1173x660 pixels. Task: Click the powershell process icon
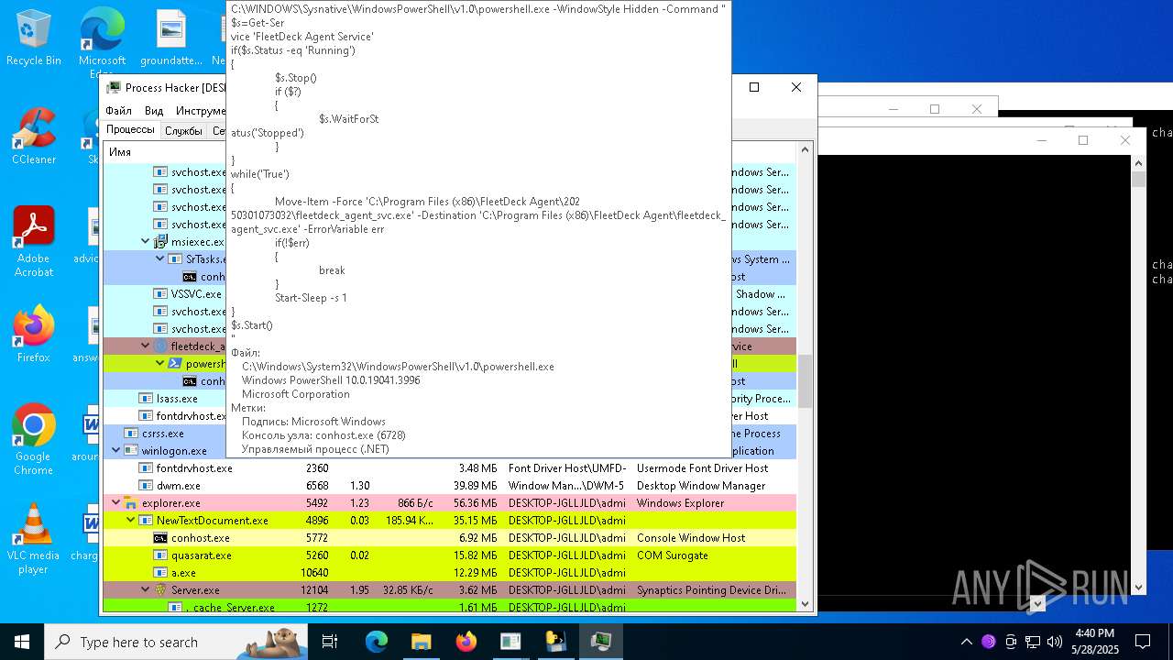click(175, 364)
